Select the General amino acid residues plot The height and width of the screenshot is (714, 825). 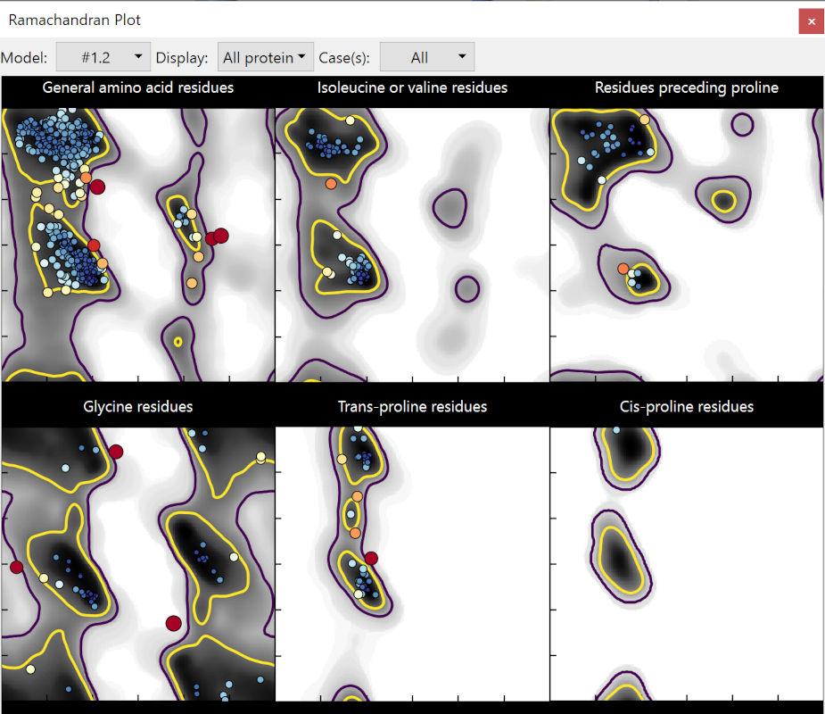coord(138,245)
